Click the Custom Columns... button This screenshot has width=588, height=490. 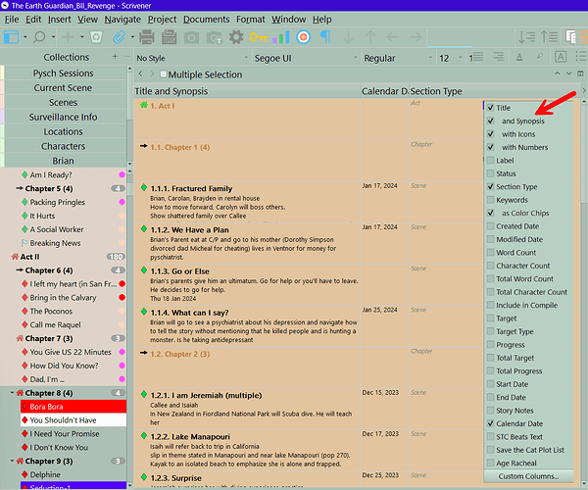coord(528,476)
